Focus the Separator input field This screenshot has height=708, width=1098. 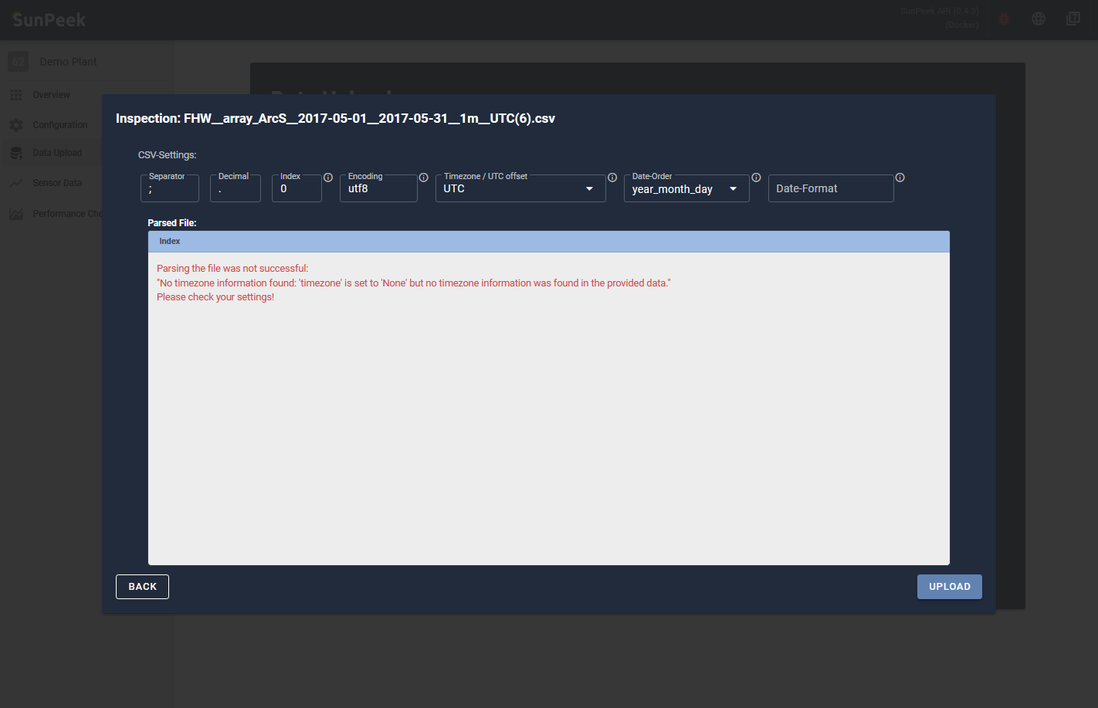[170, 188]
